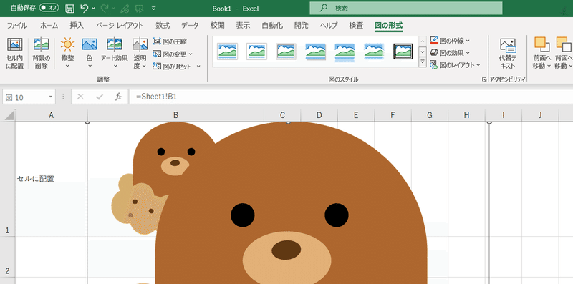Switch to the 検査 tab
573x284 pixels.
(x=356, y=25)
